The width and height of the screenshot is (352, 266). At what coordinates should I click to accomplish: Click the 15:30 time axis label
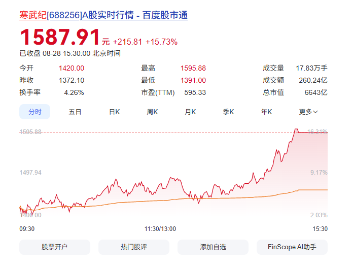[x=320, y=229]
